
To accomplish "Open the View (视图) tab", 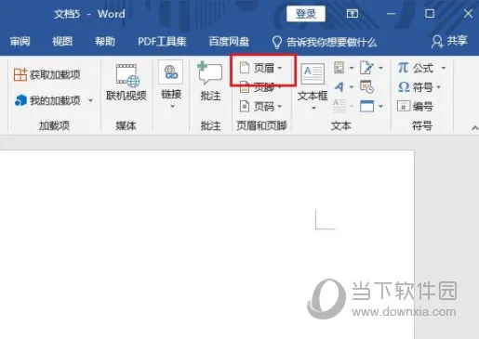I will pyautogui.click(x=62, y=42).
